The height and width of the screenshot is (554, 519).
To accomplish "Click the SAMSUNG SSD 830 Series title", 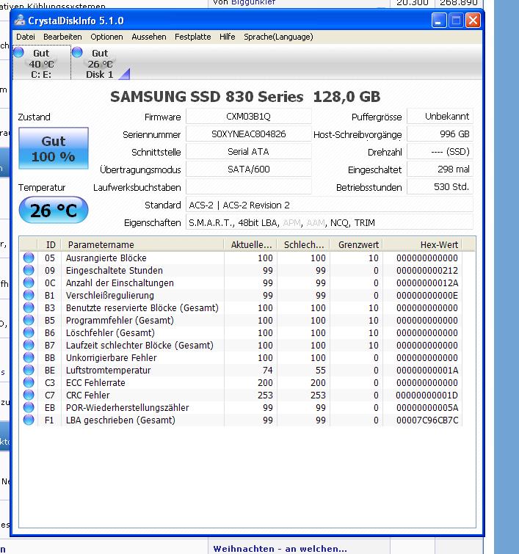I will (245, 96).
